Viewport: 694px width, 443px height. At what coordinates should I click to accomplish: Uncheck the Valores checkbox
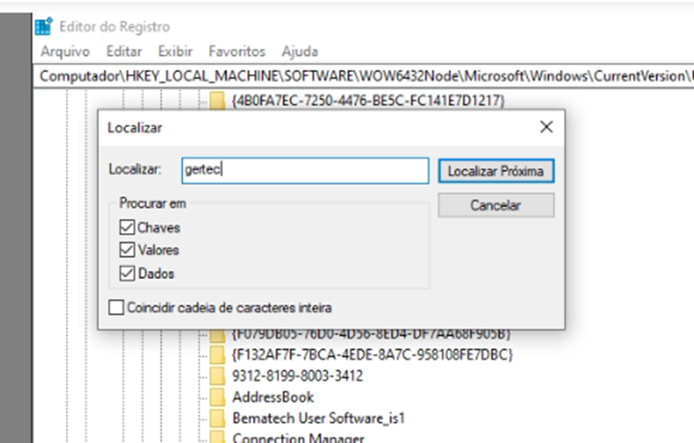pos(127,249)
